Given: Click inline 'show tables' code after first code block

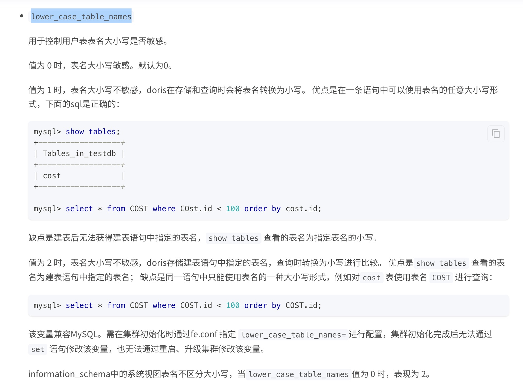Looking at the screenshot, I should click(233, 238).
